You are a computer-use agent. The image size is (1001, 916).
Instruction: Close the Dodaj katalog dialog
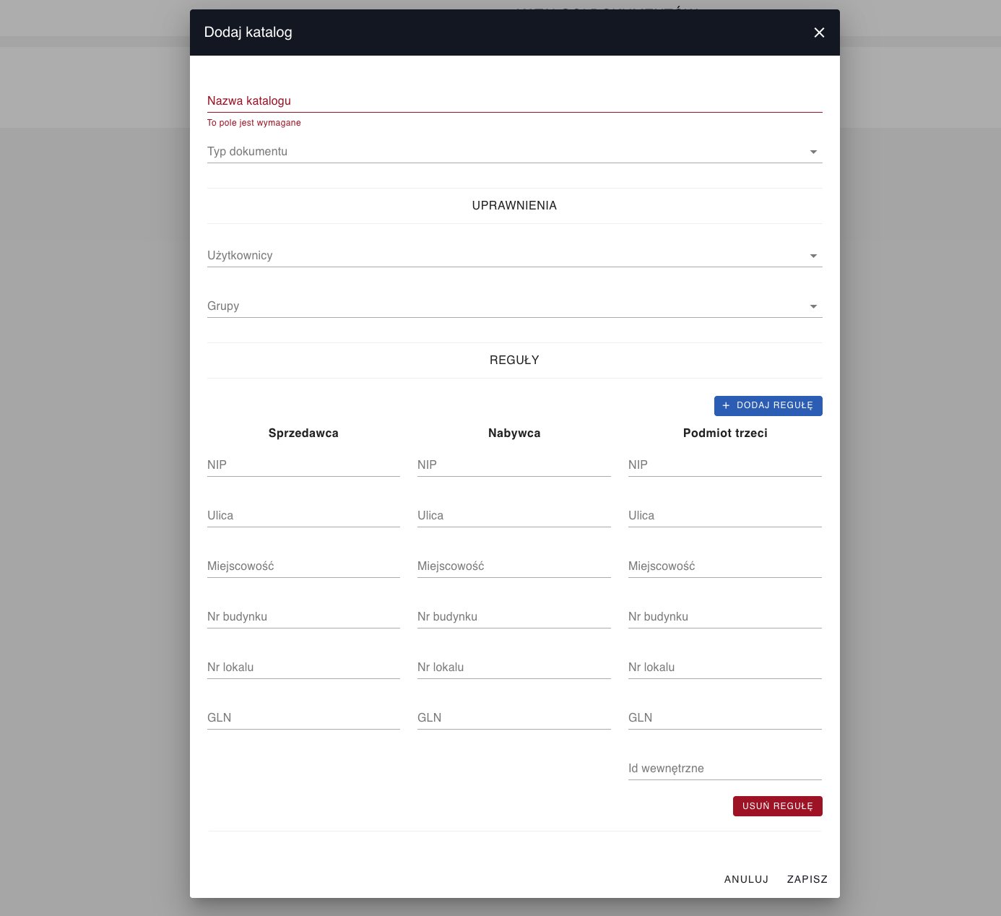pos(819,33)
